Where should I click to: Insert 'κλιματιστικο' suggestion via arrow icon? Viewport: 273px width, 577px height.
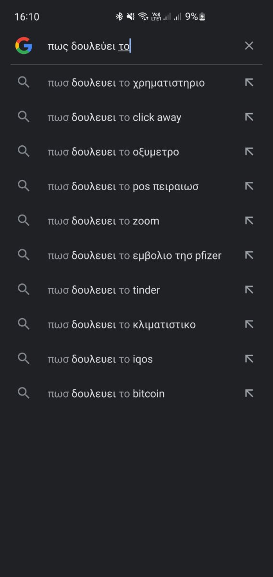(x=249, y=324)
